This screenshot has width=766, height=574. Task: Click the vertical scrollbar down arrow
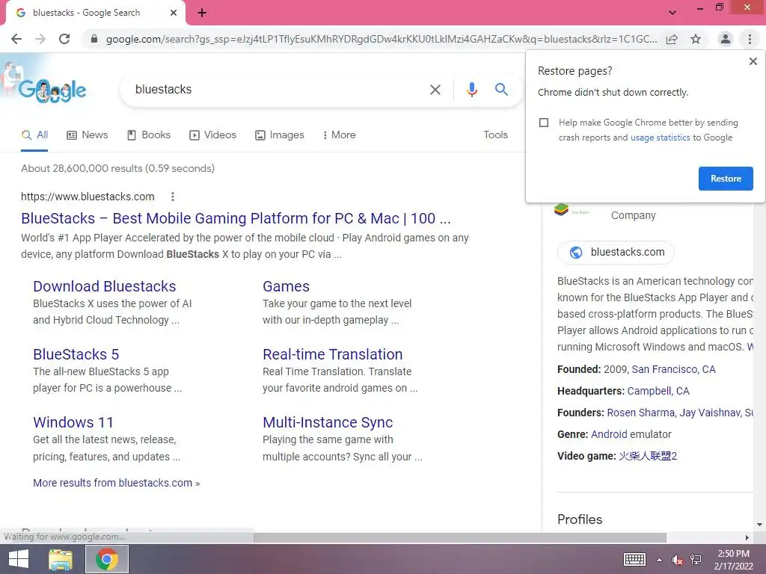[759, 525]
